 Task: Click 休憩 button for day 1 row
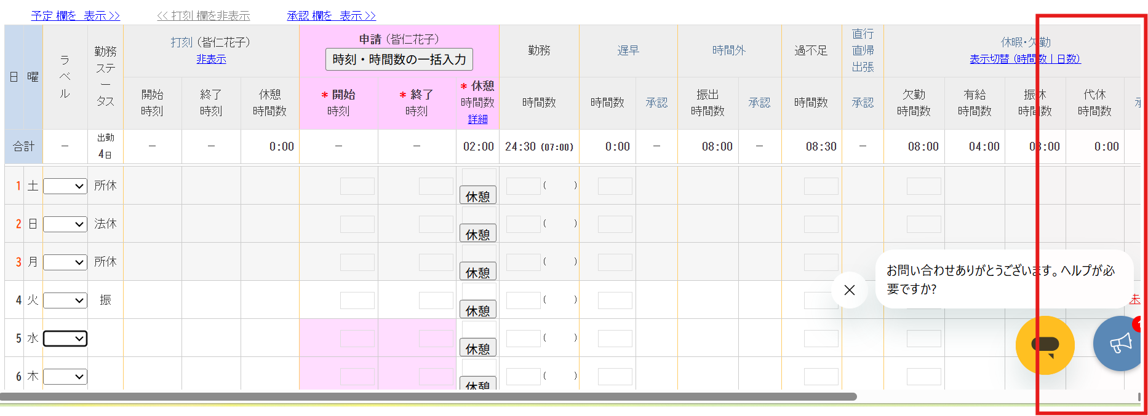point(477,196)
